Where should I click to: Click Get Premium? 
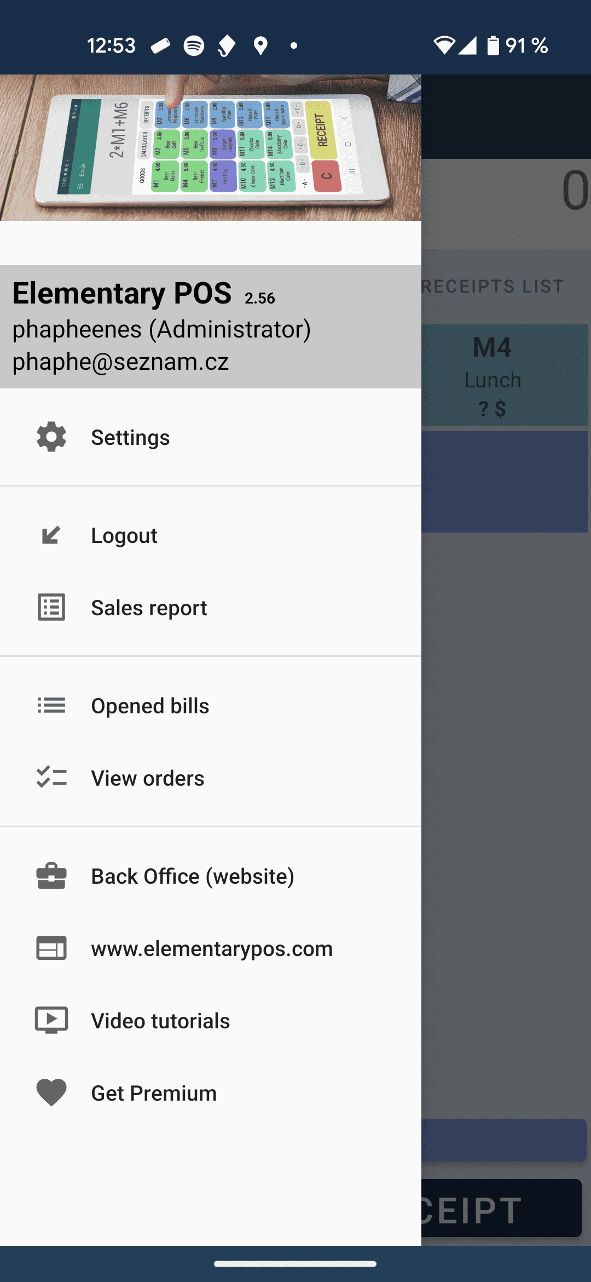pos(154,1092)
